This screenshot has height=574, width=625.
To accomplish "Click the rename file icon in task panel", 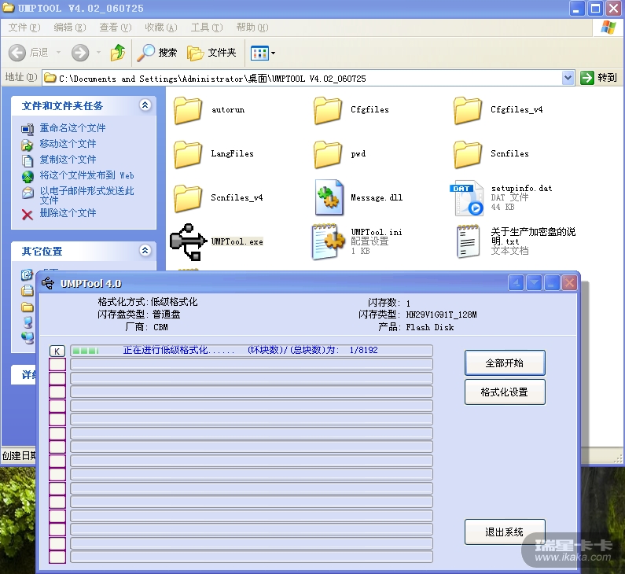I will [28, 129].
